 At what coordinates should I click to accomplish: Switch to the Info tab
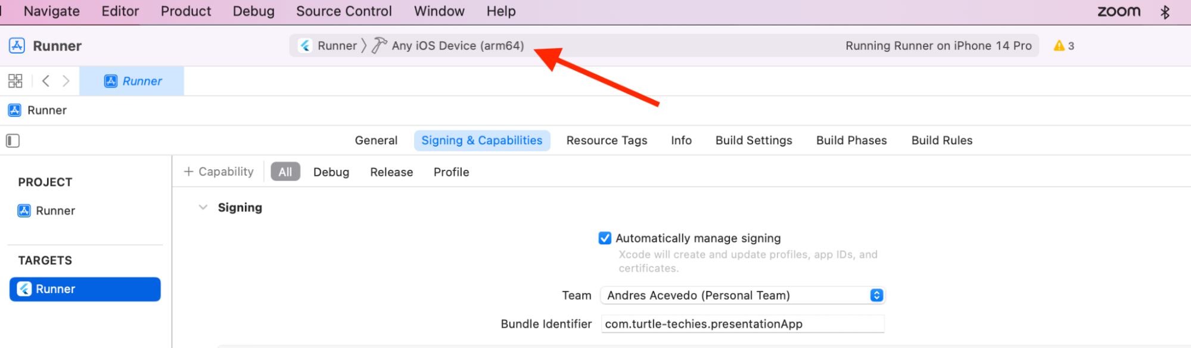(681, 141)
